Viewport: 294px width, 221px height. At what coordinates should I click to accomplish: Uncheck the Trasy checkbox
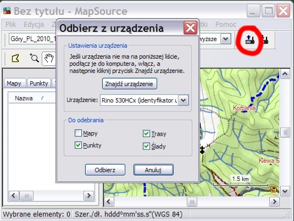coord(146,134)
